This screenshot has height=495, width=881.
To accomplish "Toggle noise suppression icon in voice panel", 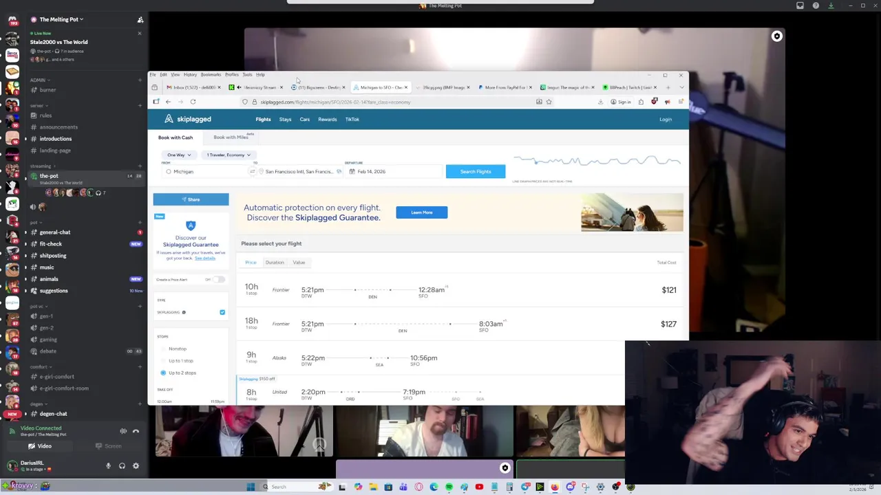I will pyautogui.click(x=123, y=431).
